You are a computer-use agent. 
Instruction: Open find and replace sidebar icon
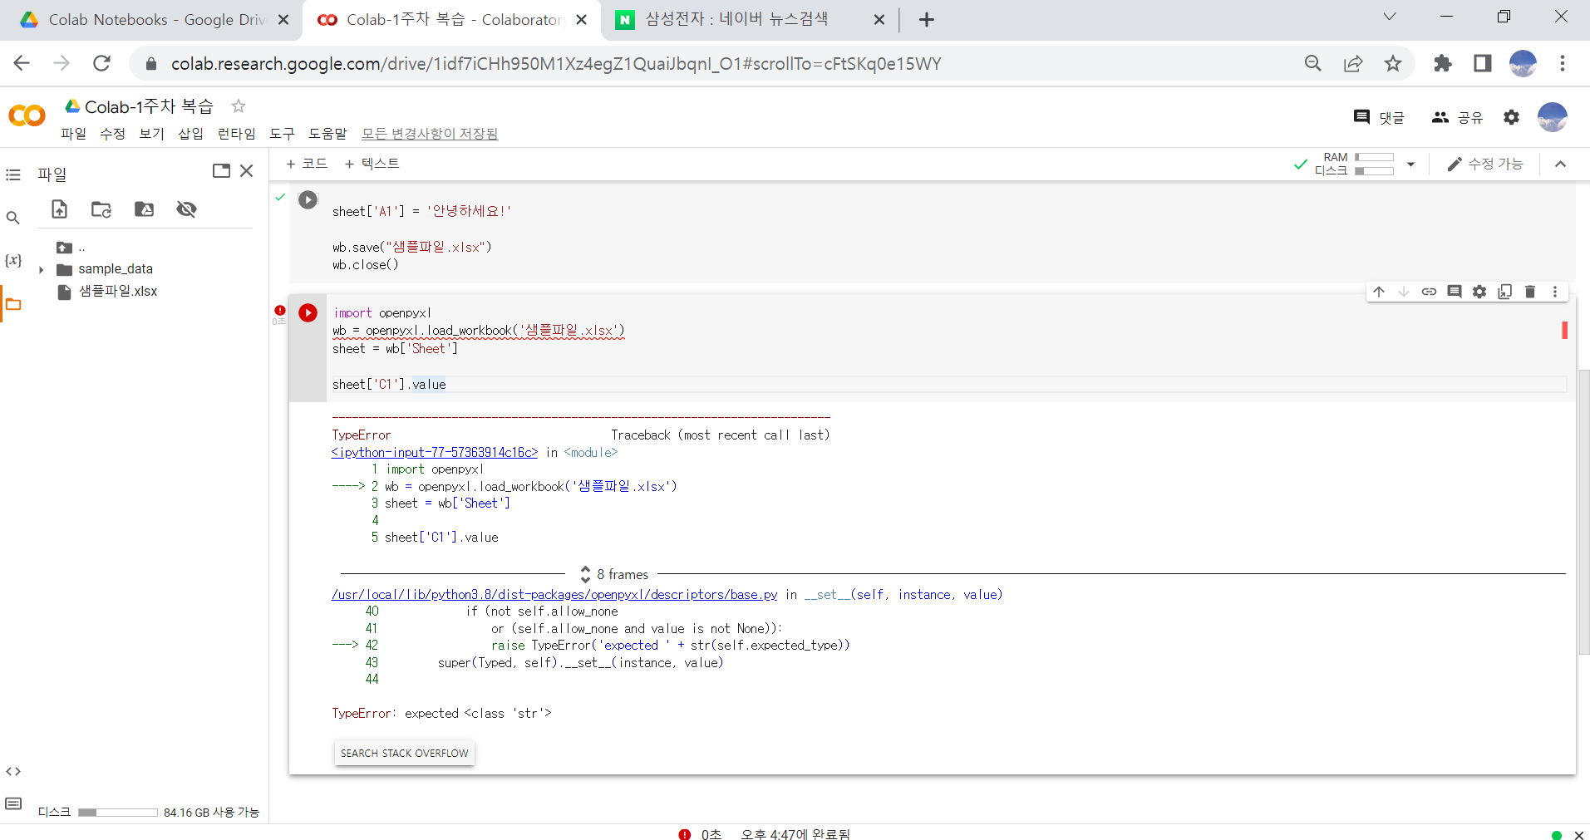(13, 218)
